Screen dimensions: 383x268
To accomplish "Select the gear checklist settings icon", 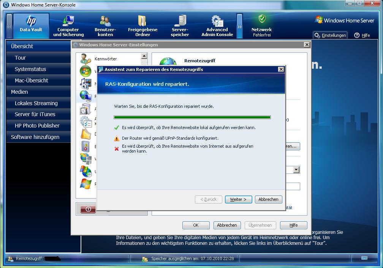I will coord(86,121).
